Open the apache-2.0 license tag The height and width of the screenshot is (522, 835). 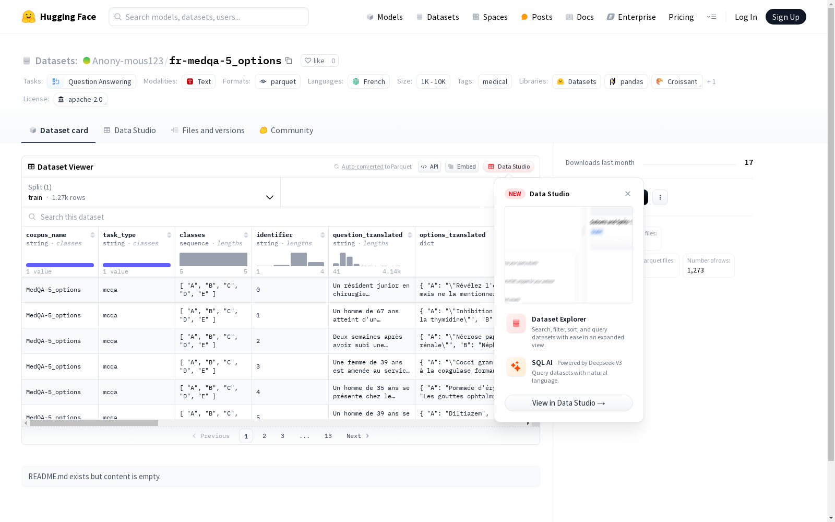coord(80,99)
